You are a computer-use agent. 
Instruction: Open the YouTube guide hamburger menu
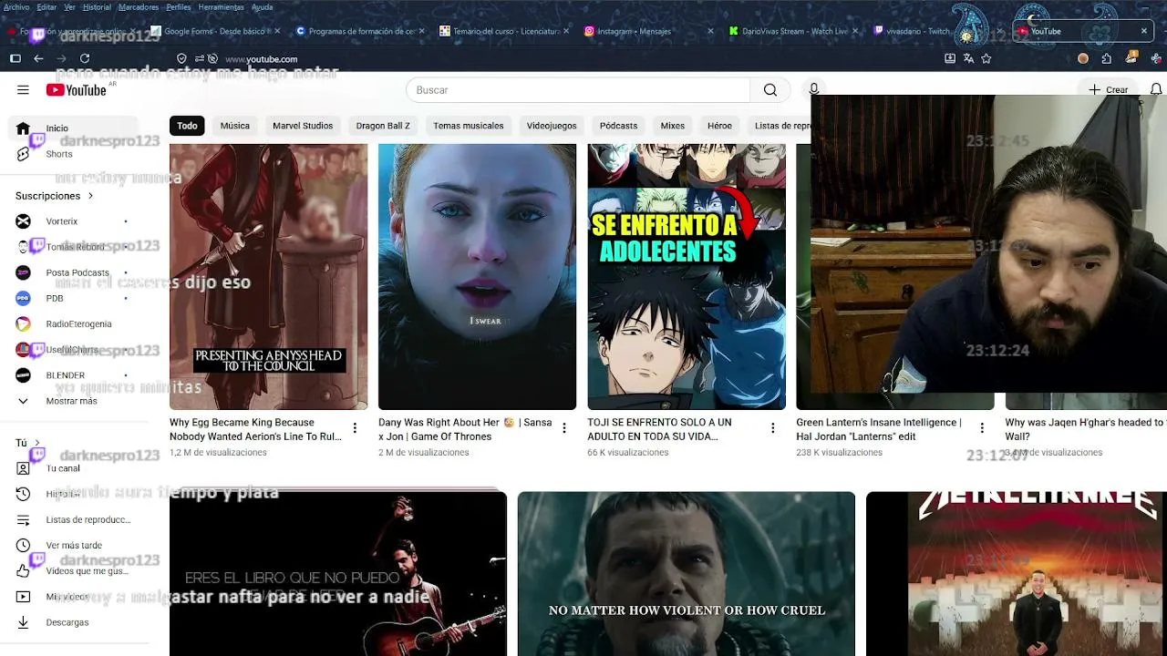23,89
